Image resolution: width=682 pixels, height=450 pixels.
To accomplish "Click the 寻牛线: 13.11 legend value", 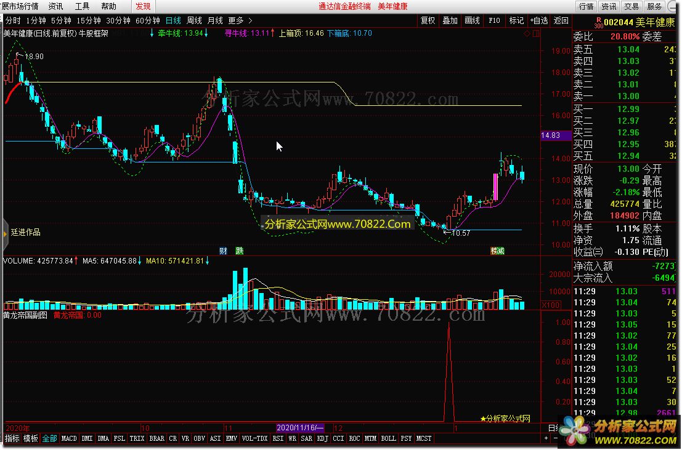I will [247, 33].
